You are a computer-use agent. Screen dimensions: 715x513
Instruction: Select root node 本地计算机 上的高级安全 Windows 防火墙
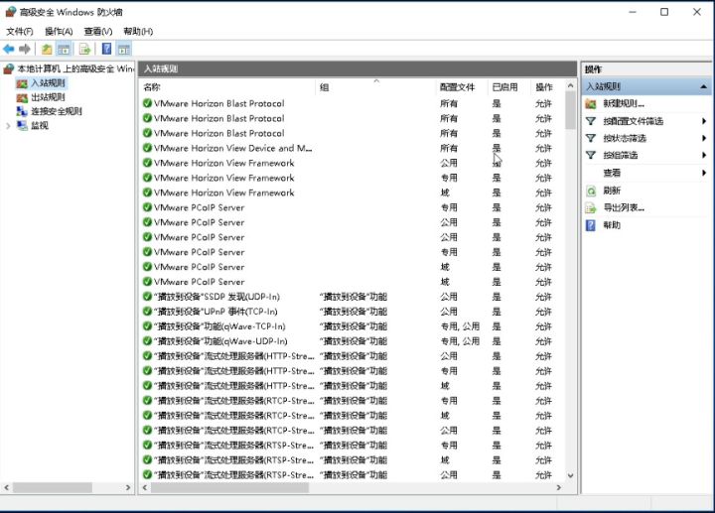click(75, 68)
